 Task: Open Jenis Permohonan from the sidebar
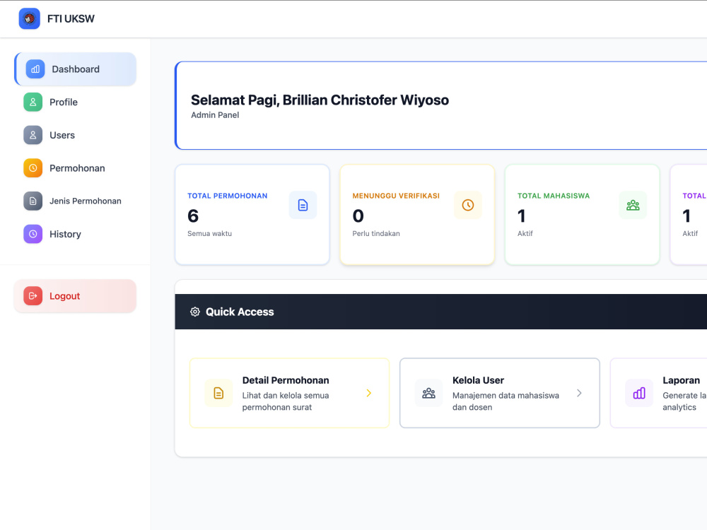click(x=76, y=201)
